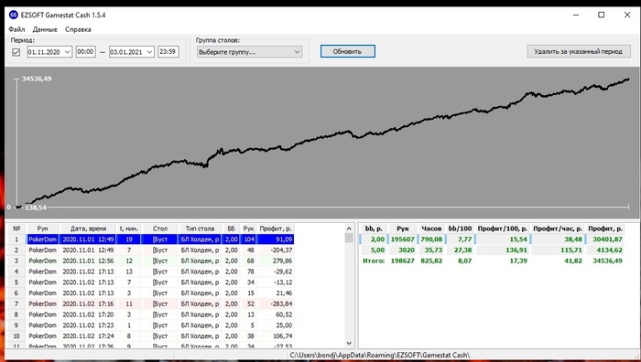
Task: Click the Итого totals row label
Action: [x=374, y=261]
